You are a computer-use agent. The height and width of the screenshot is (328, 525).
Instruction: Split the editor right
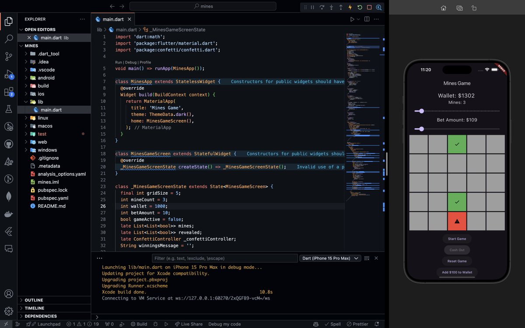pos(367,19)
